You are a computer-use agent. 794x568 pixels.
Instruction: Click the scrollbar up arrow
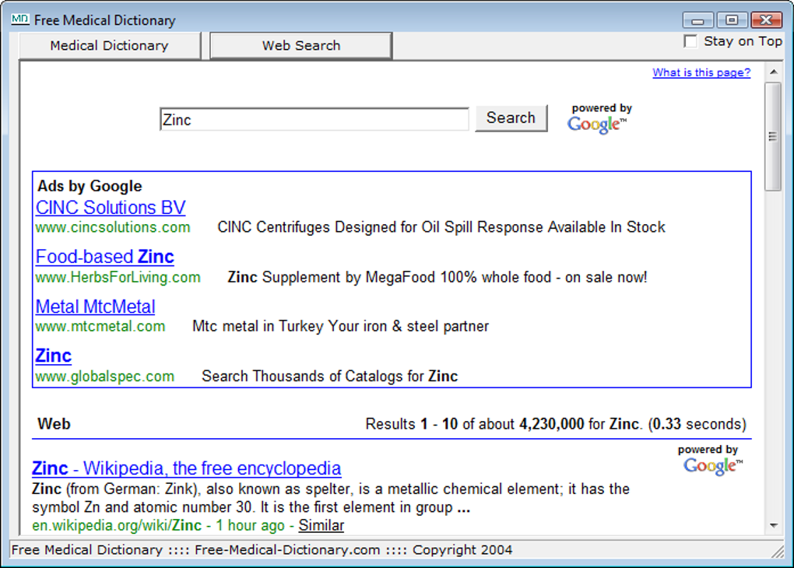point(773,72)
